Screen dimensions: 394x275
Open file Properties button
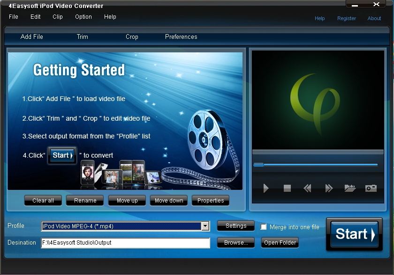(211, 200)
